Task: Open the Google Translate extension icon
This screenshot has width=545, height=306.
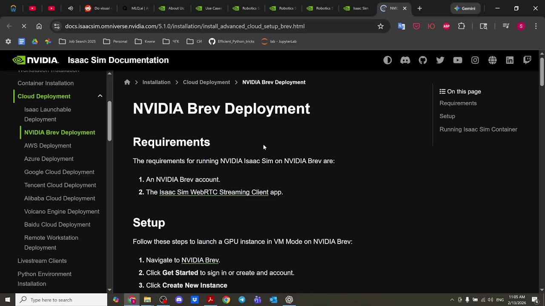Action: (402, 26)
